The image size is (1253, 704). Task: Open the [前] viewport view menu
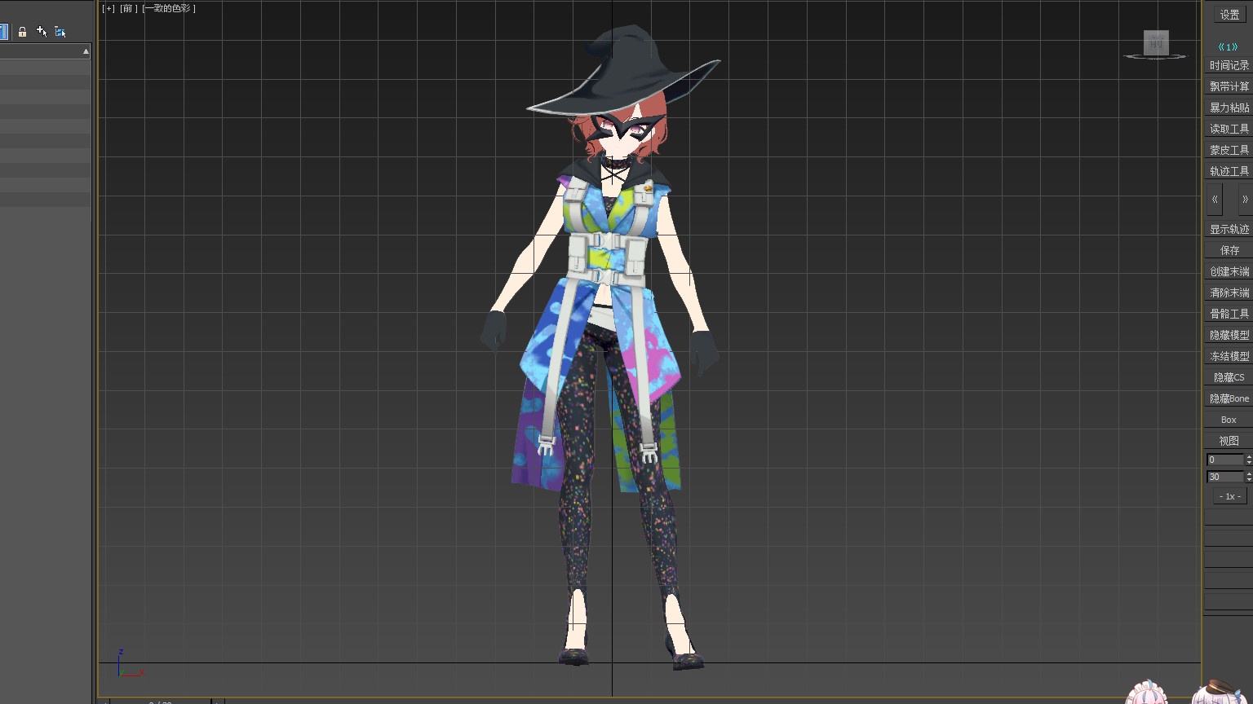129,9
